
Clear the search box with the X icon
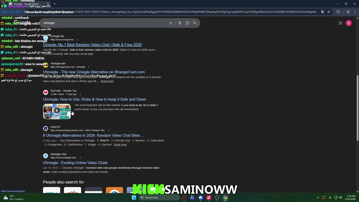point(171,23)
